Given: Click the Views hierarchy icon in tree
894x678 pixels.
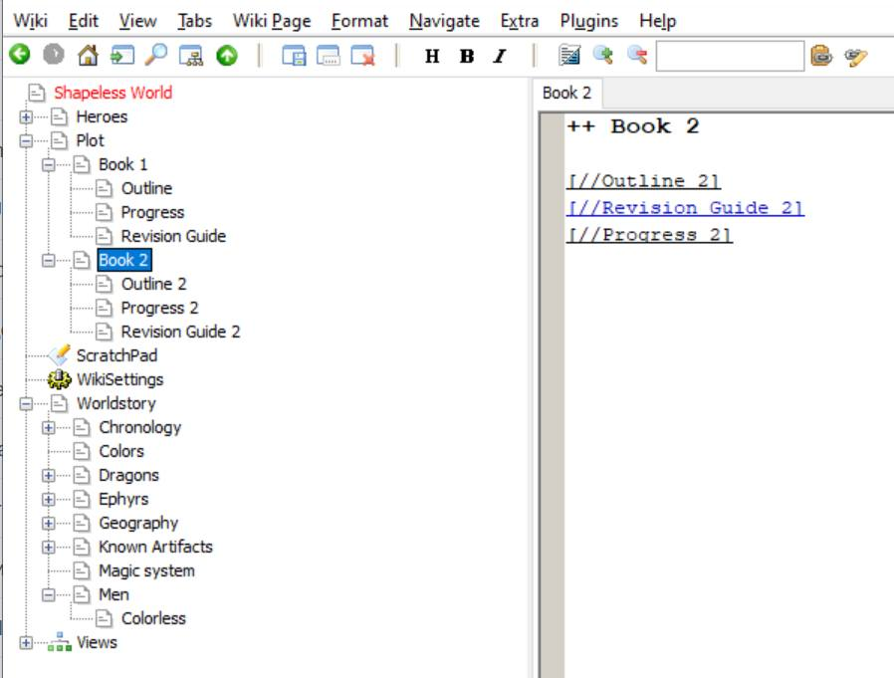Looking at the screenshot, I should (60, 642).
